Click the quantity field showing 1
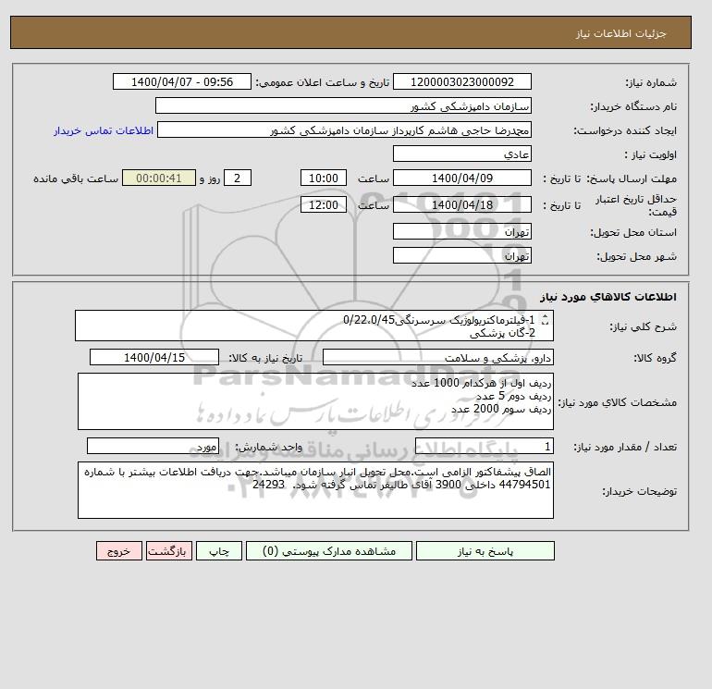Screen dimensions: 712x689 pyautogui.click(x=484, y=447)
